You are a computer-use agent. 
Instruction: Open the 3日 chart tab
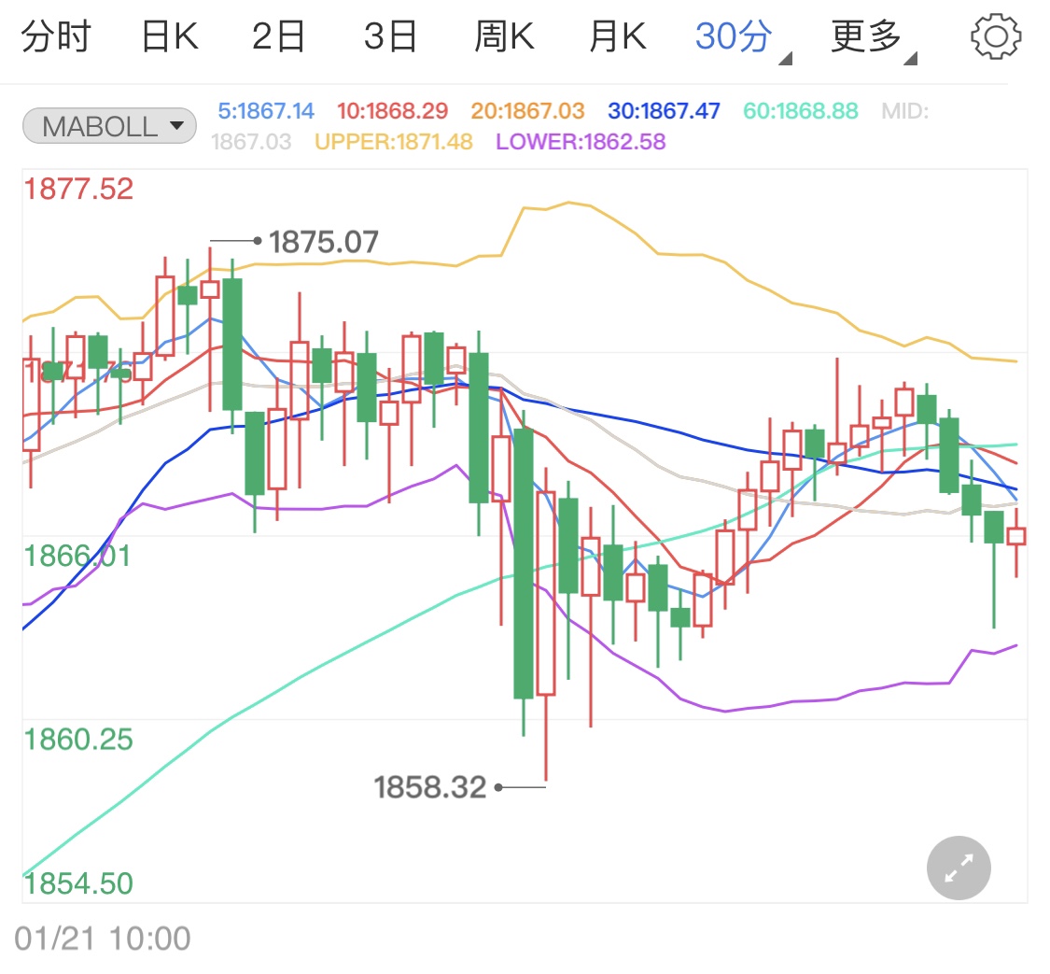391,35
